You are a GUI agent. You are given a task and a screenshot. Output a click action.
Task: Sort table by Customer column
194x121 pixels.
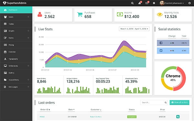[x=96, y=109]
